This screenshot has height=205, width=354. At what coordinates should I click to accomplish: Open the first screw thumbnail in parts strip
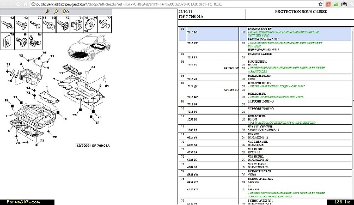(x=7, y=24)
